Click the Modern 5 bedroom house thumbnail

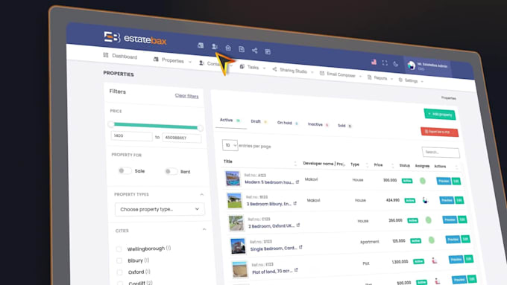coord(233,179)
